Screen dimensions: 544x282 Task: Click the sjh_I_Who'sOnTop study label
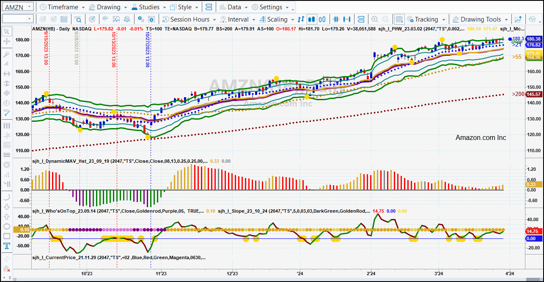click(x=118, y=211)
